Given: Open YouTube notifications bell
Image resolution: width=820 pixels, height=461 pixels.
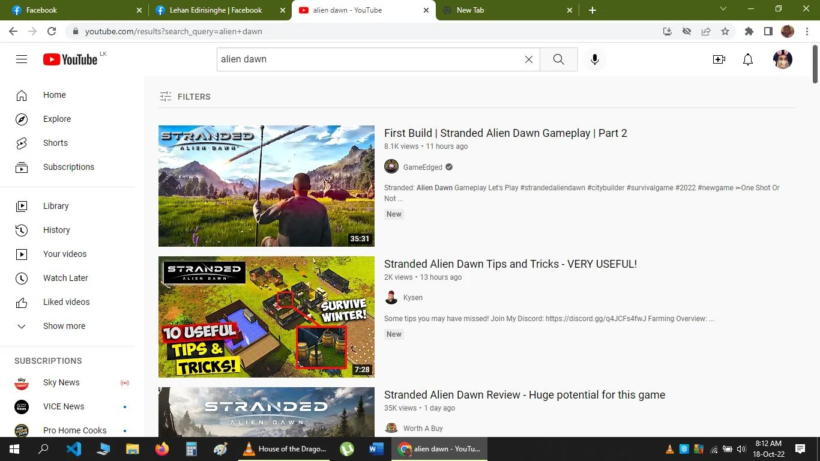Looking at the screenshot, I should click(748, 59).
